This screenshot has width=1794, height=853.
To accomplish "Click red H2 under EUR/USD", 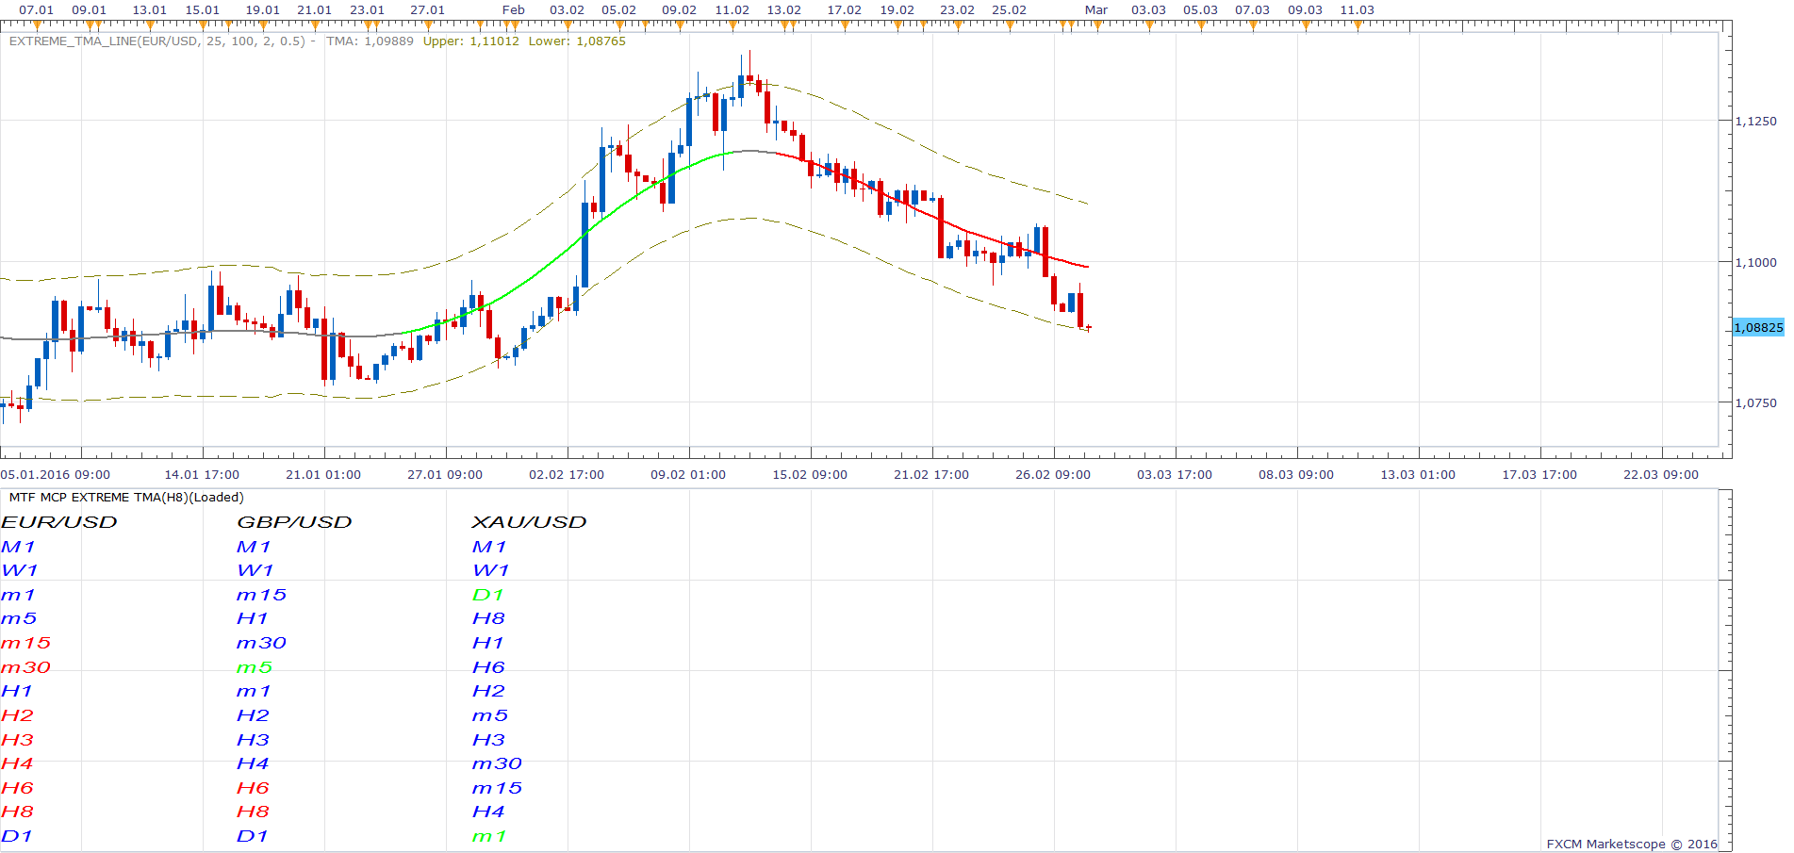I will (x=18, y=715).
